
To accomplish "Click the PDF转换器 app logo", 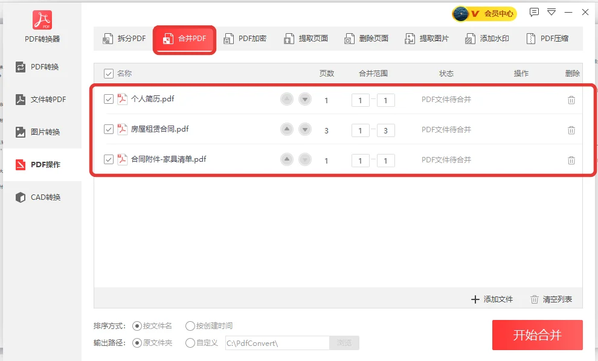I will coord(42,20).
